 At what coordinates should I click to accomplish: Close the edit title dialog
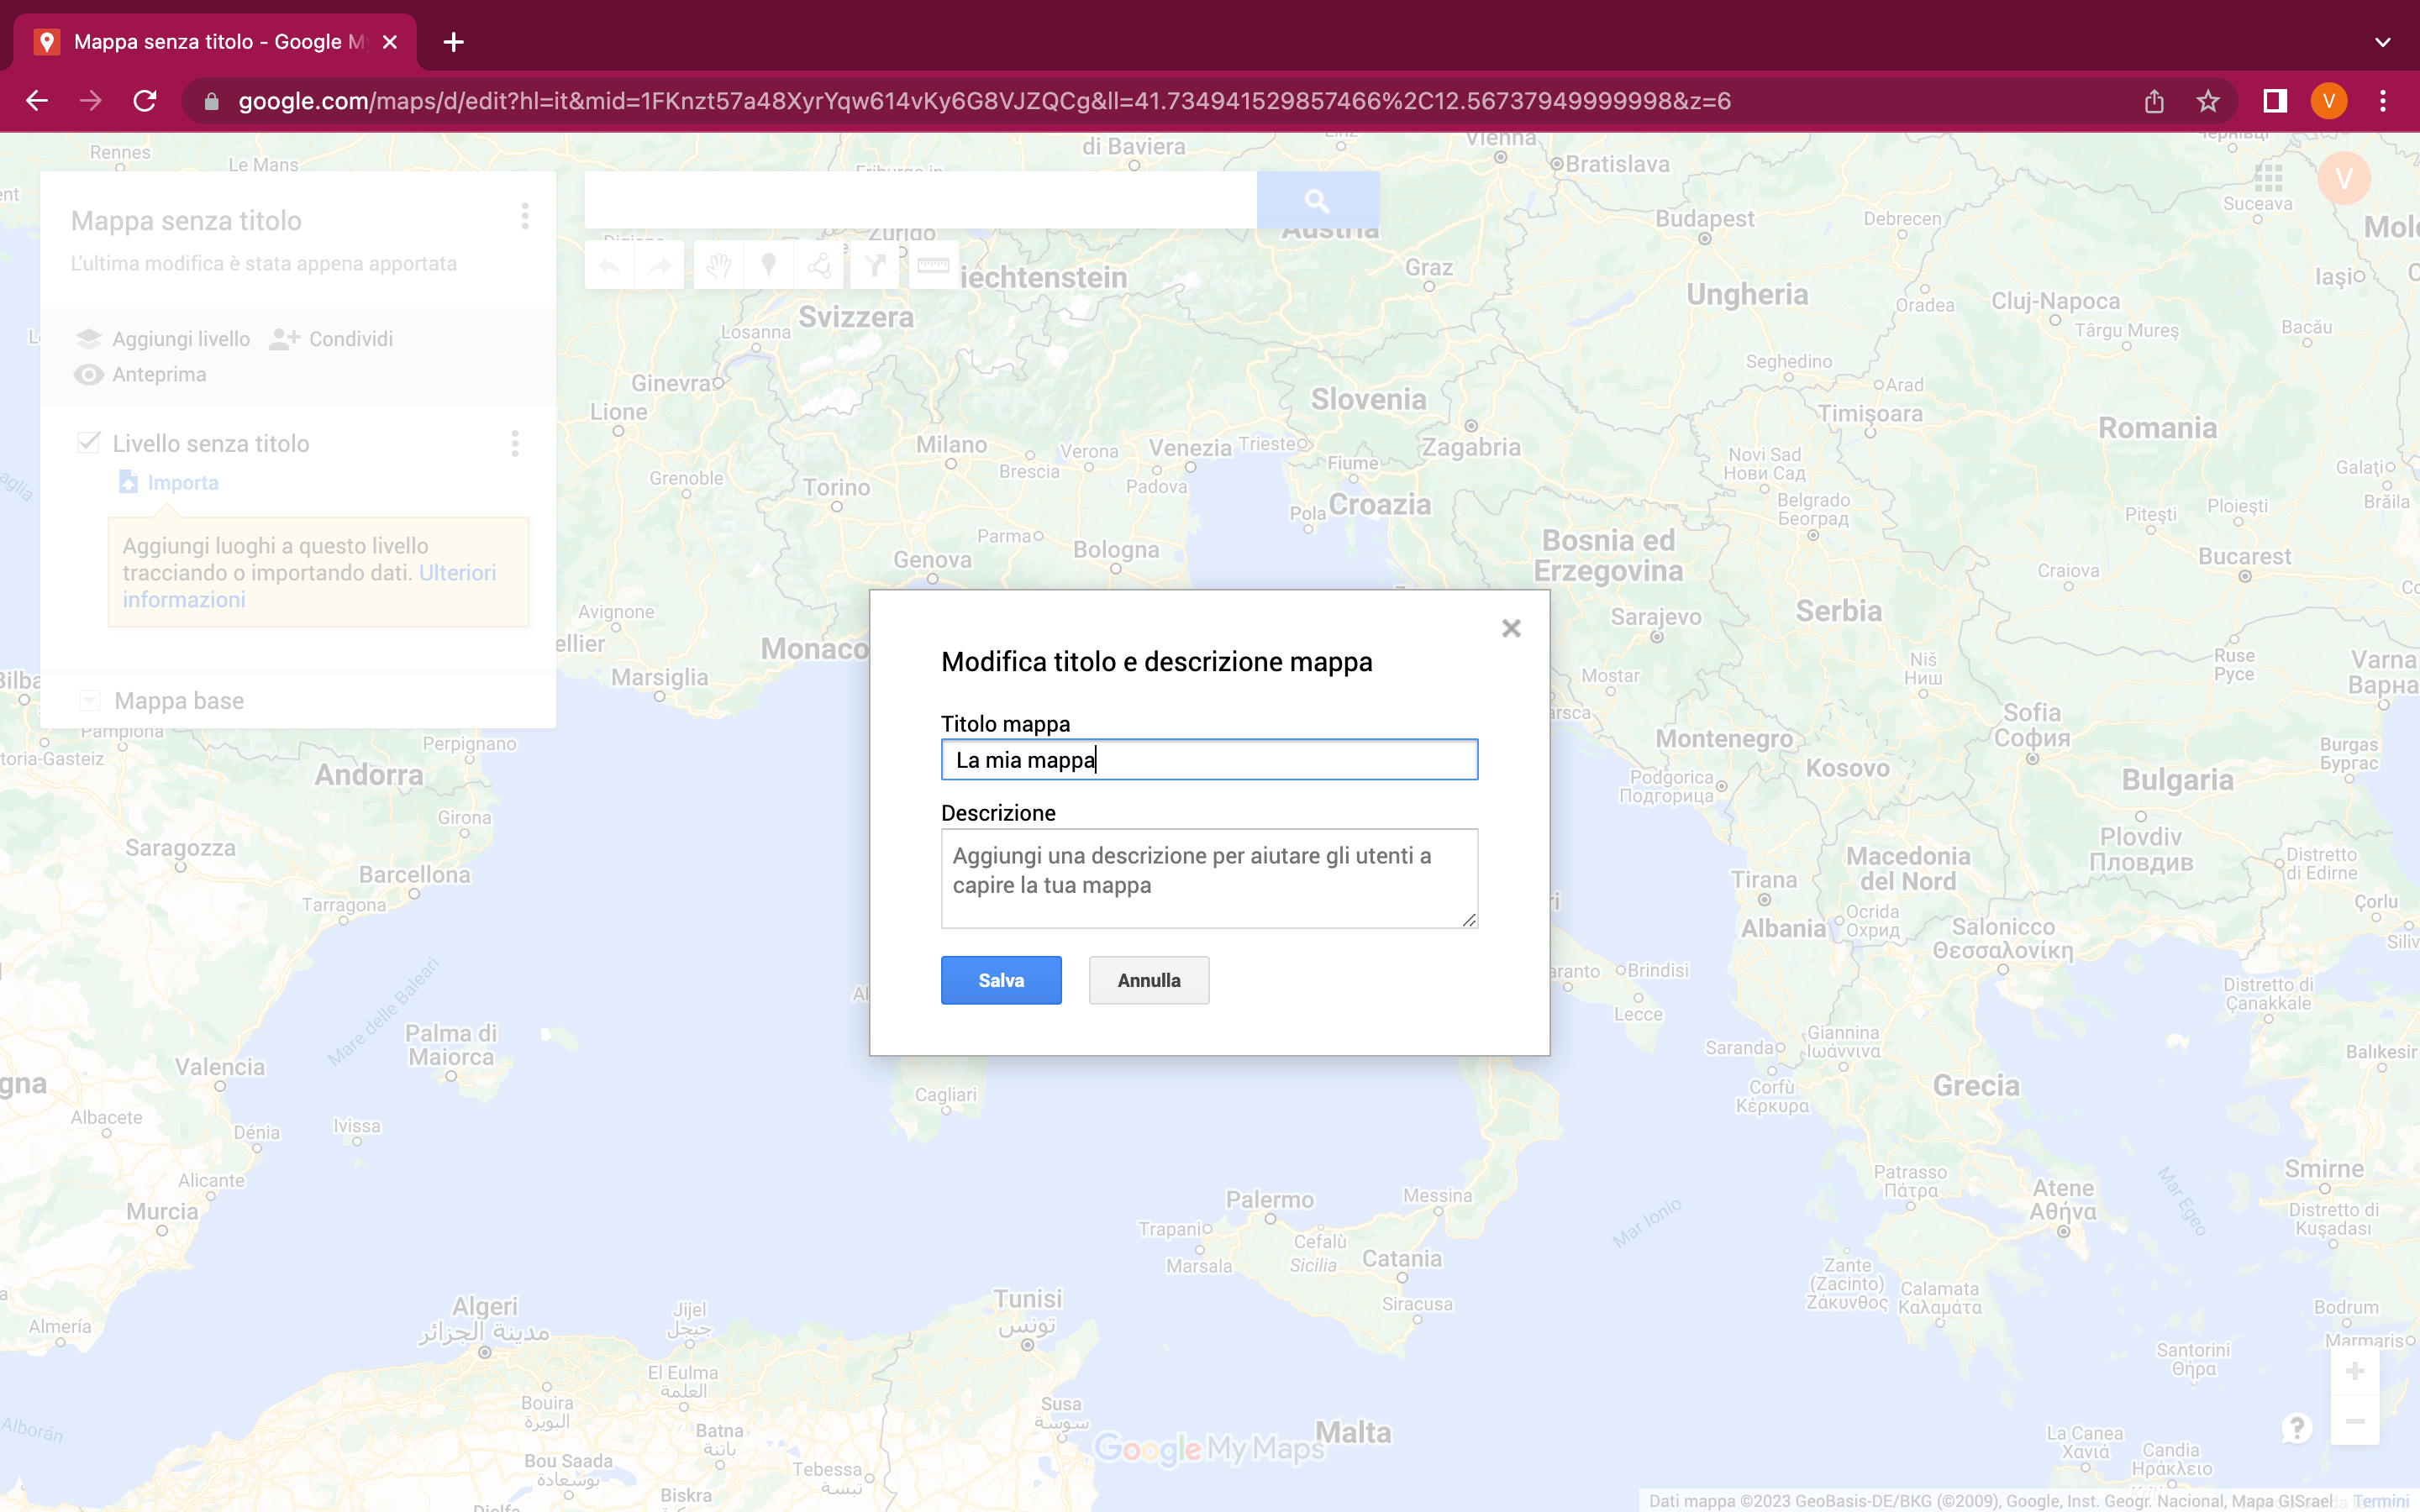click(1510, 628)
